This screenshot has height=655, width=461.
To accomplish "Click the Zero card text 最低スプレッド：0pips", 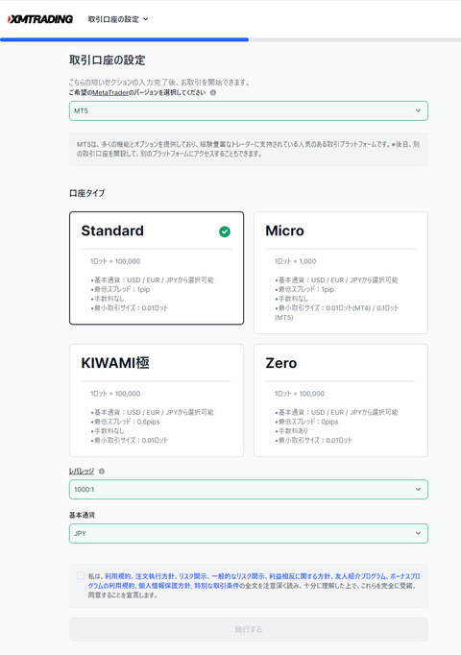I will point(308,422).
